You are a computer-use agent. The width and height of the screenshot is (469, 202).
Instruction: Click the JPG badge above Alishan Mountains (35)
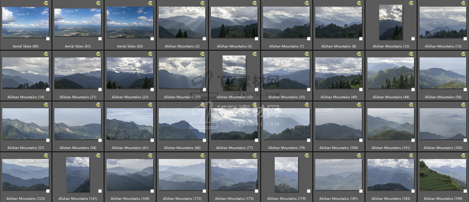[x=307, y=54]
